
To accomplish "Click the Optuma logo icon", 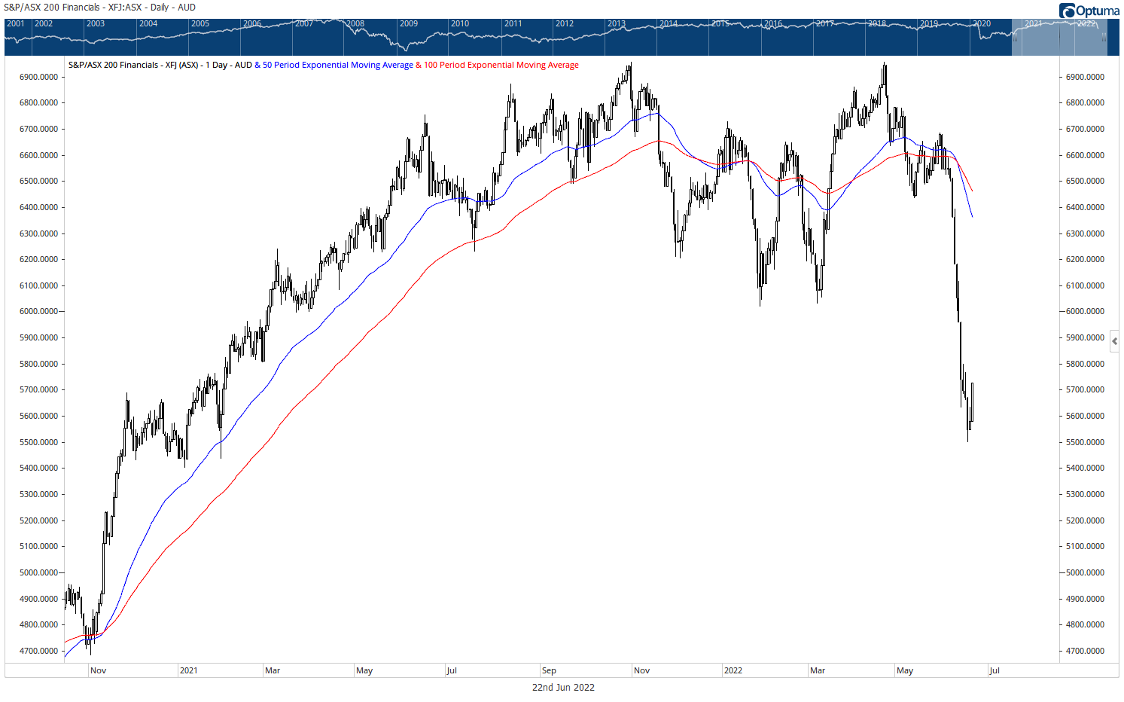I will pyautogui.click(x=1067, y=11).
